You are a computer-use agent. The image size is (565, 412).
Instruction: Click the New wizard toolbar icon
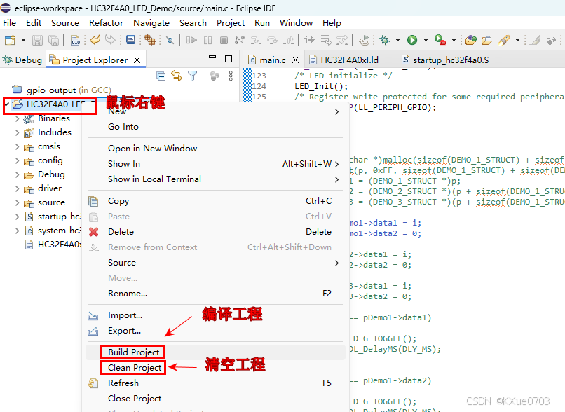click(10, 40)
